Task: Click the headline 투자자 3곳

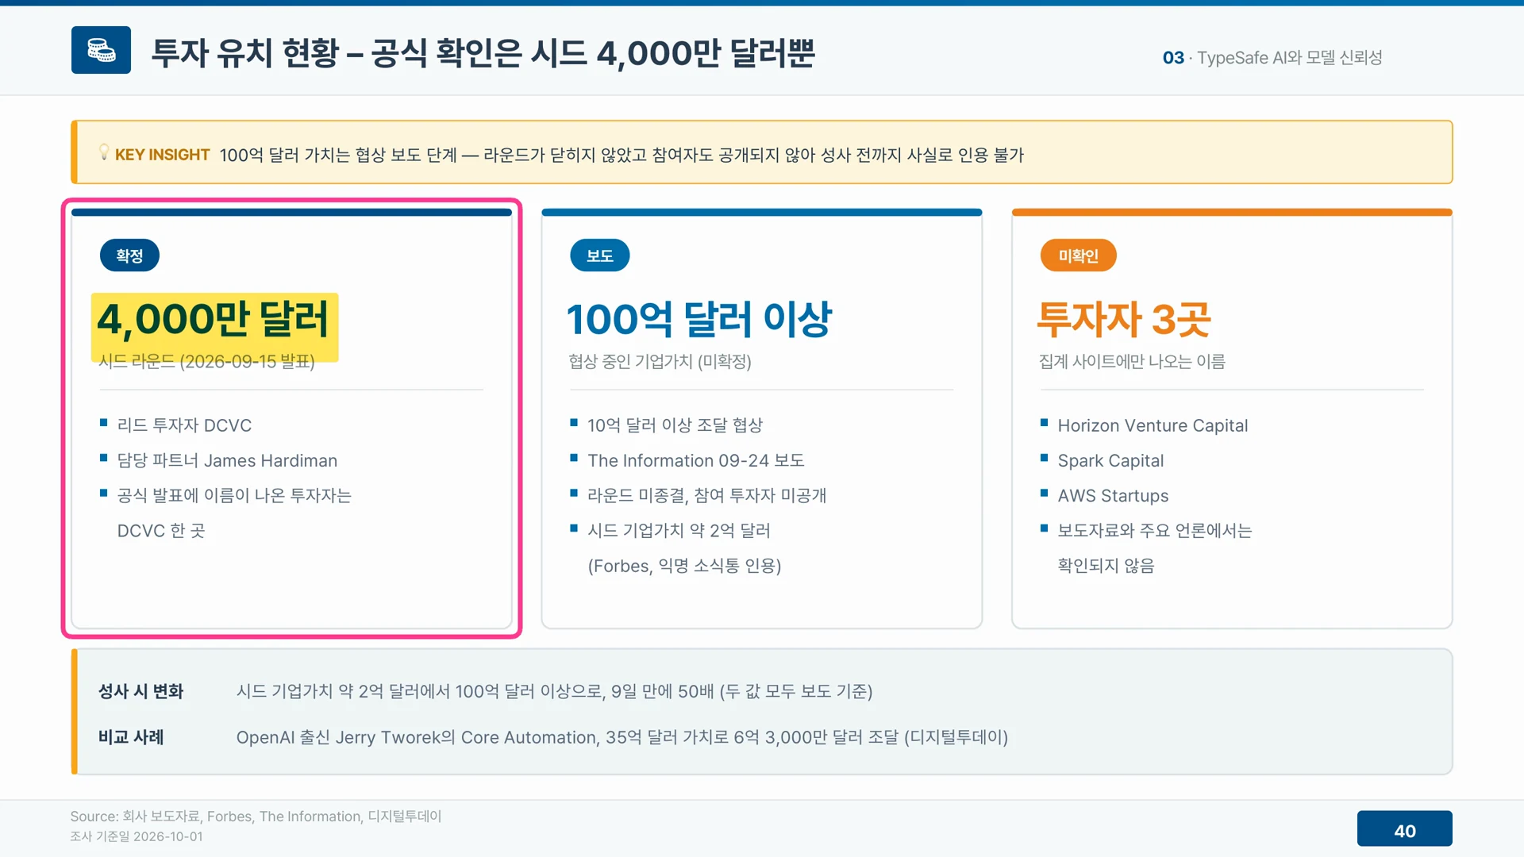Action: 1124,319
